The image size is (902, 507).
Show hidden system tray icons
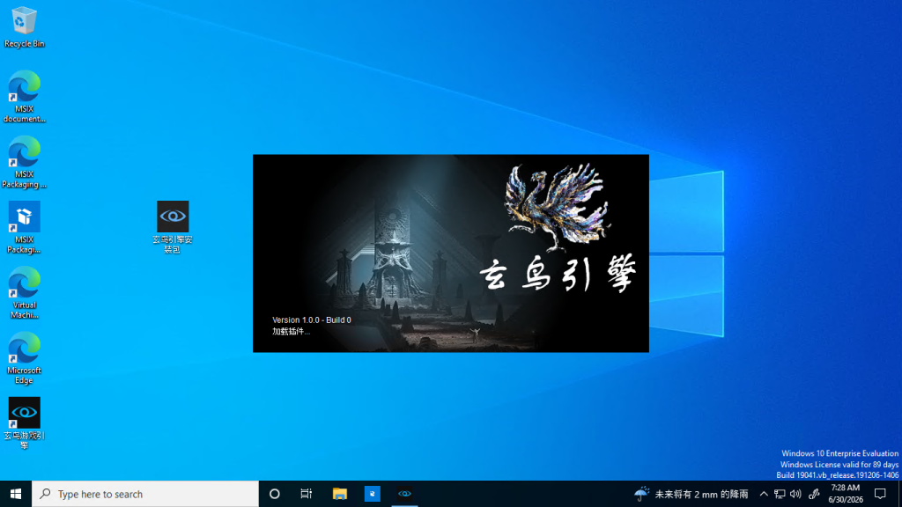tap(764, 494)
